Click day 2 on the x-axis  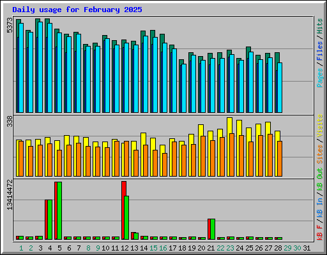click(31, 248)
